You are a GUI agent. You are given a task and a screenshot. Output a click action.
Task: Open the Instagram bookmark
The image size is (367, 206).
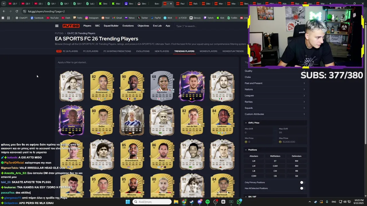coord(92,18)
